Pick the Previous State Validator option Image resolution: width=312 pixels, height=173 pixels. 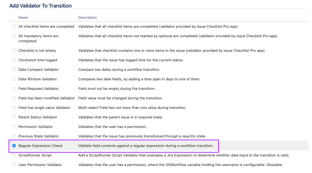pos(14,136)
